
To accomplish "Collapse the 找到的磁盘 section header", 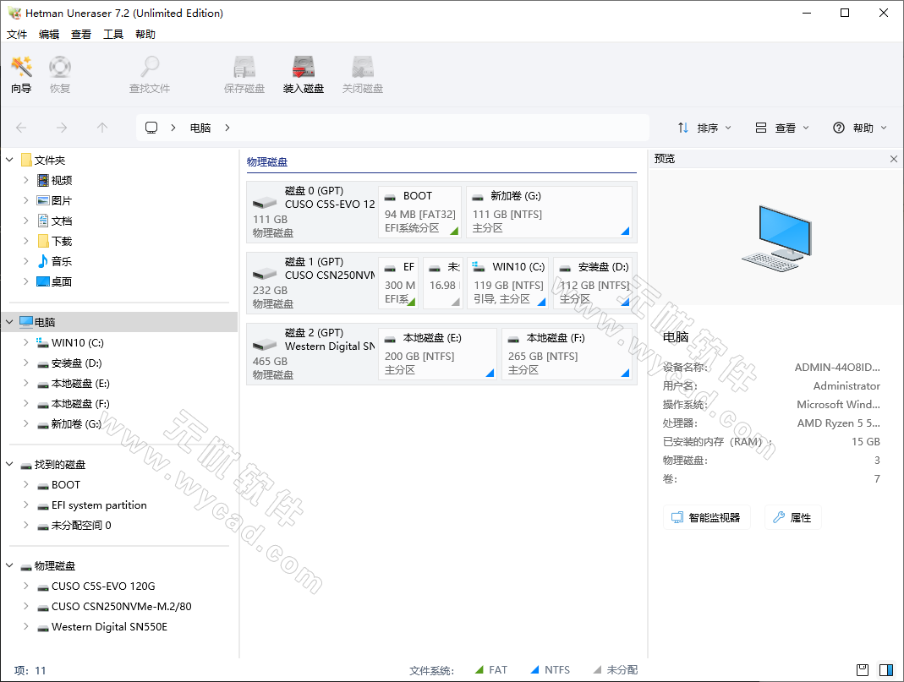I will pos(9,464).
